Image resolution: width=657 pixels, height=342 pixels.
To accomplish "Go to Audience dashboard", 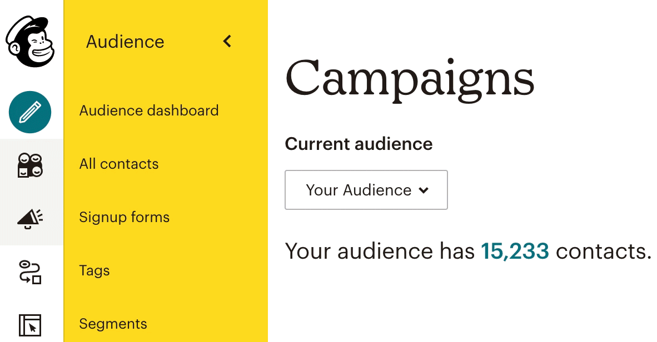I will tap(149, 110).
